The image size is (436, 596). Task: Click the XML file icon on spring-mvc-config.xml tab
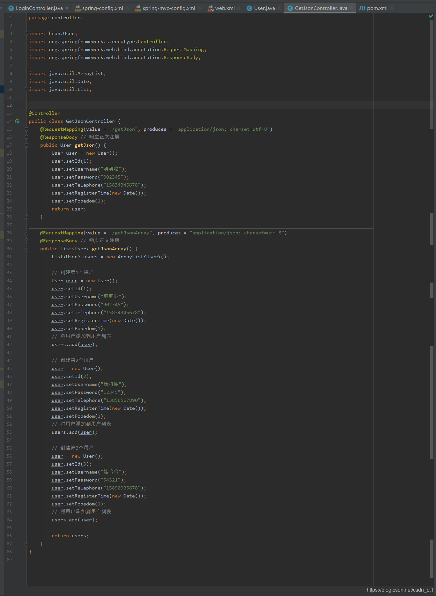click(138, 8)
